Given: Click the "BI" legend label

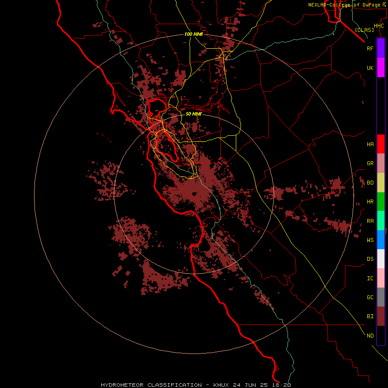Looking at the screenshot, I should [x=370, y=316].
